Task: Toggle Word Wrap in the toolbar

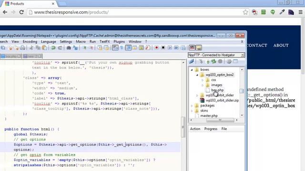Action: 115,47
